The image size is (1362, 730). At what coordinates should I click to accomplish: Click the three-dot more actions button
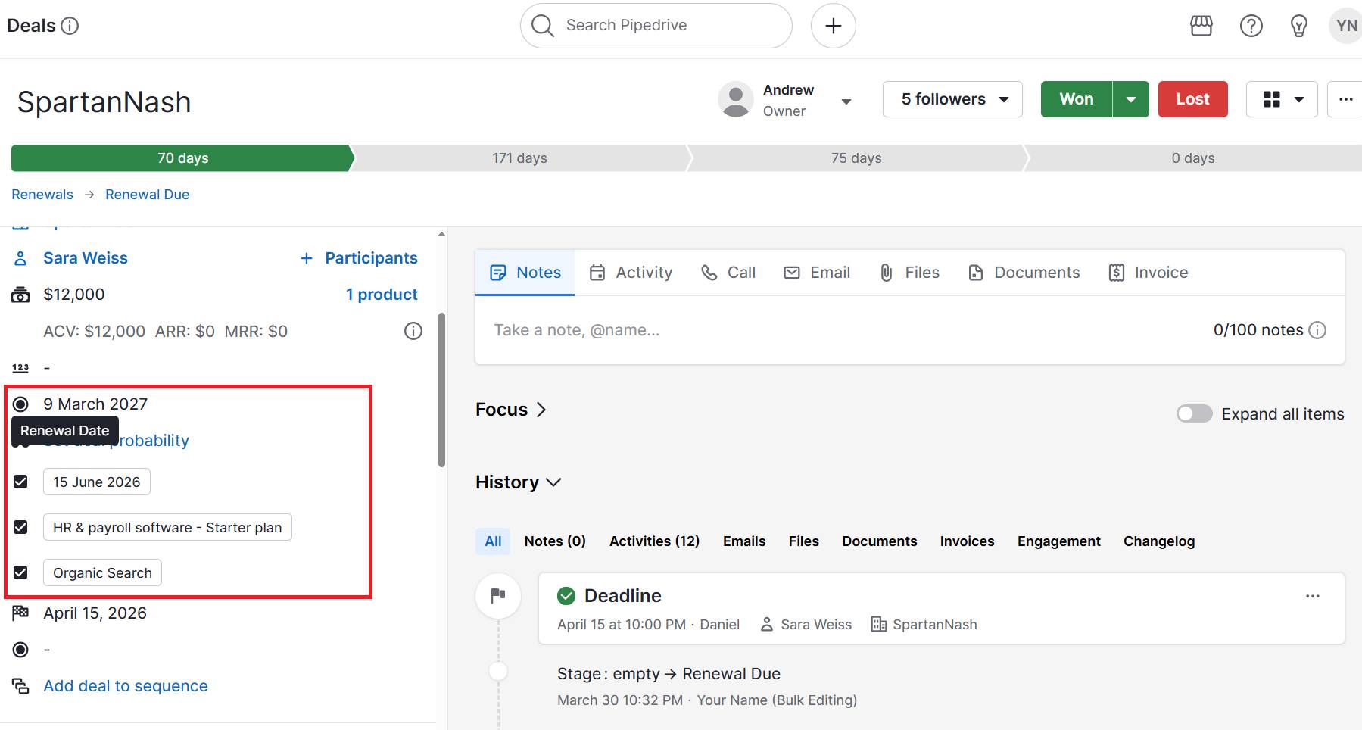pos(1345,99)
